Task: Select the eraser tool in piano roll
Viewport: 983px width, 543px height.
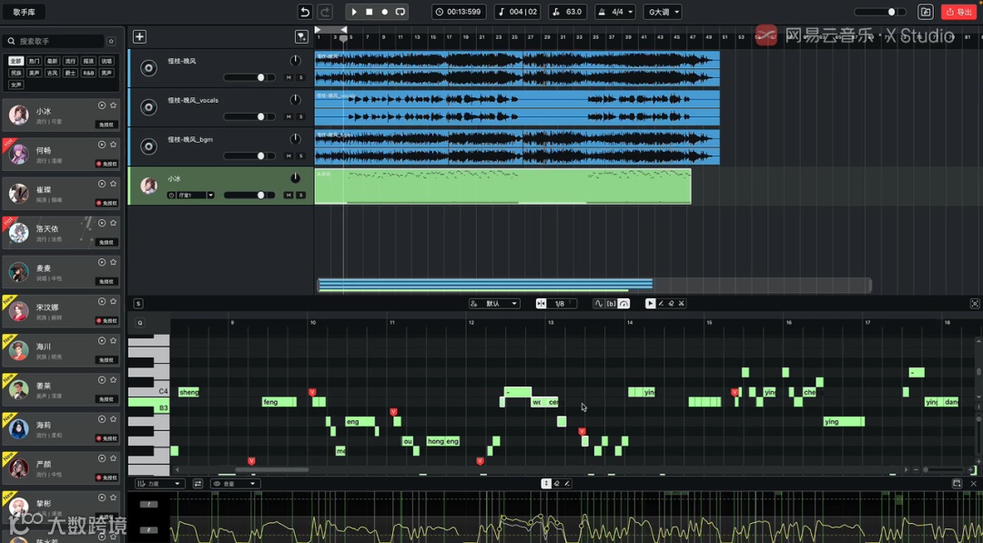Action: pyautogui.click(x=671, y=304)
